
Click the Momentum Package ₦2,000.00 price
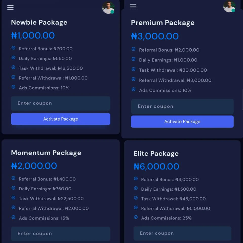(34, 166)
